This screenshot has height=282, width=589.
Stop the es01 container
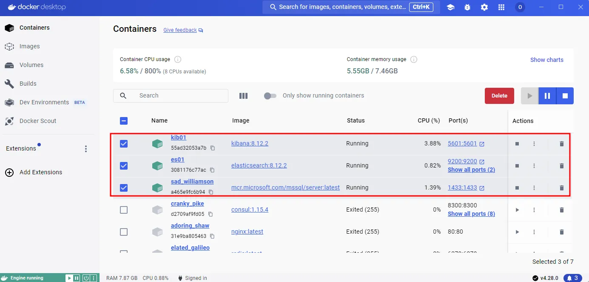click(x=517, y=166)
